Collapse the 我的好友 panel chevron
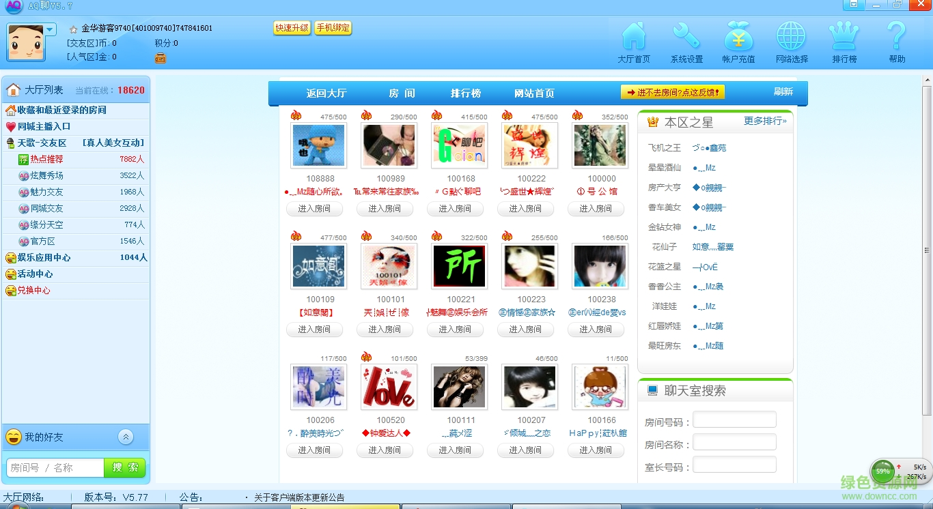This screenshot has height=509, width=933. [x=126, y=437]
